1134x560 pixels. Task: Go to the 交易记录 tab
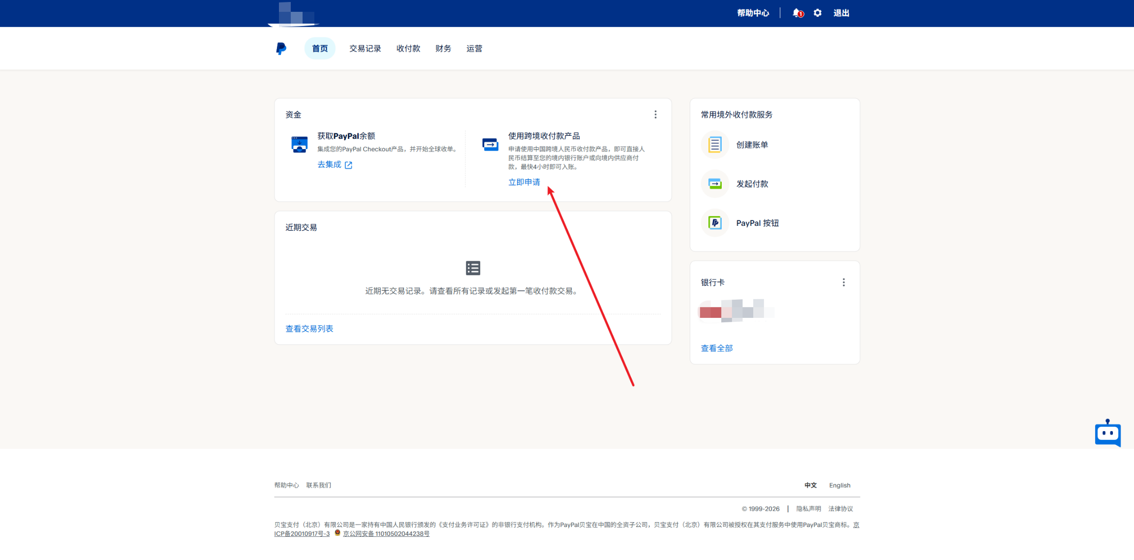pyautogui.click(x=365, y=48)
